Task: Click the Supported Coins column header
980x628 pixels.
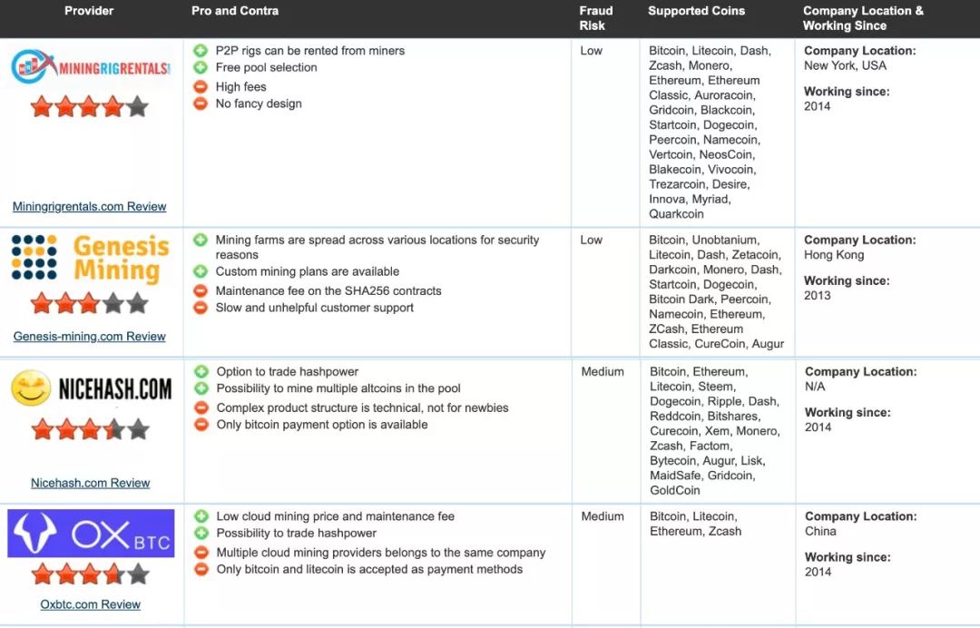Action: click(x=696, y=11)
